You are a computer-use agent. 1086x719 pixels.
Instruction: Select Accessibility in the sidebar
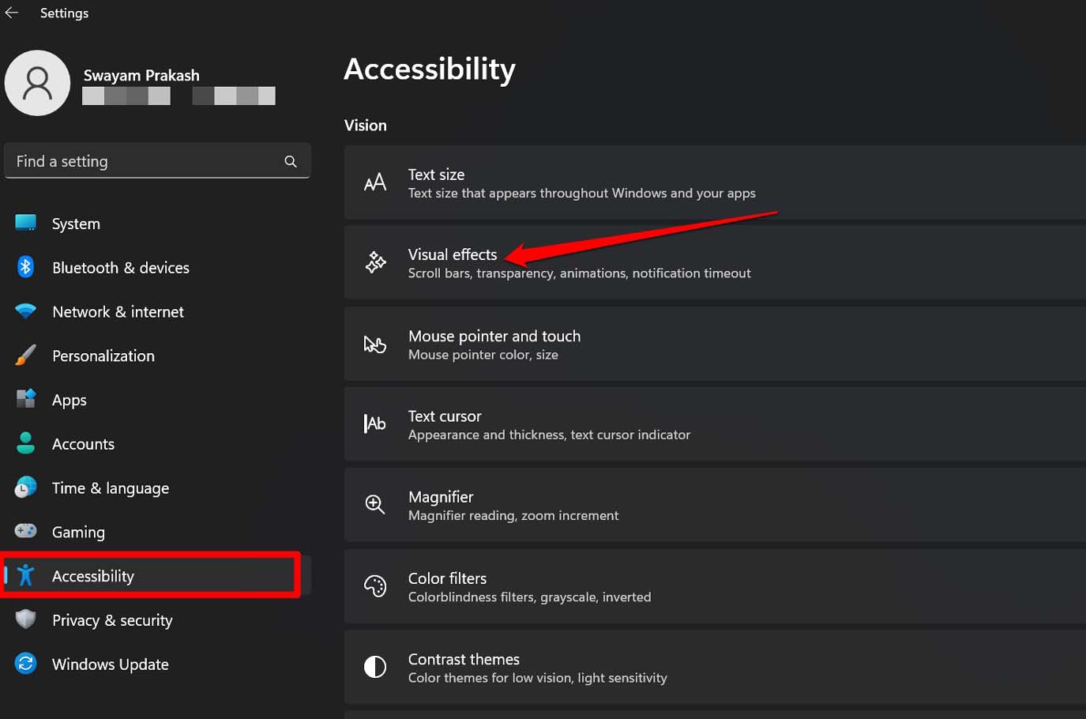pyautogui.click(x=92, y=576)
